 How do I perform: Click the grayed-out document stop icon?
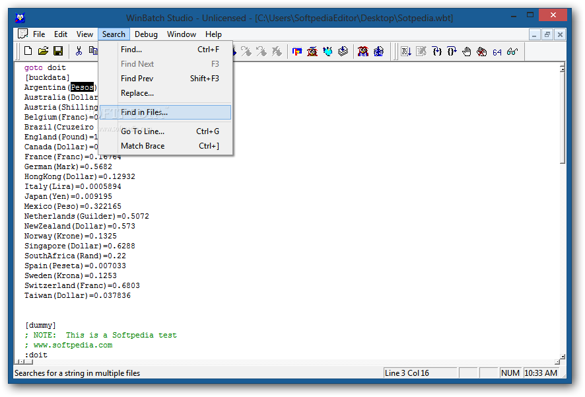point(421,52)
